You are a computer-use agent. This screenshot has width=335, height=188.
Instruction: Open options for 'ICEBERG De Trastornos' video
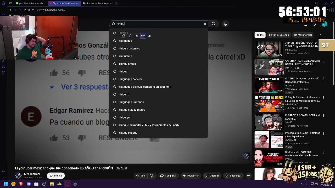pyautogui.click(x=323, y=152)
